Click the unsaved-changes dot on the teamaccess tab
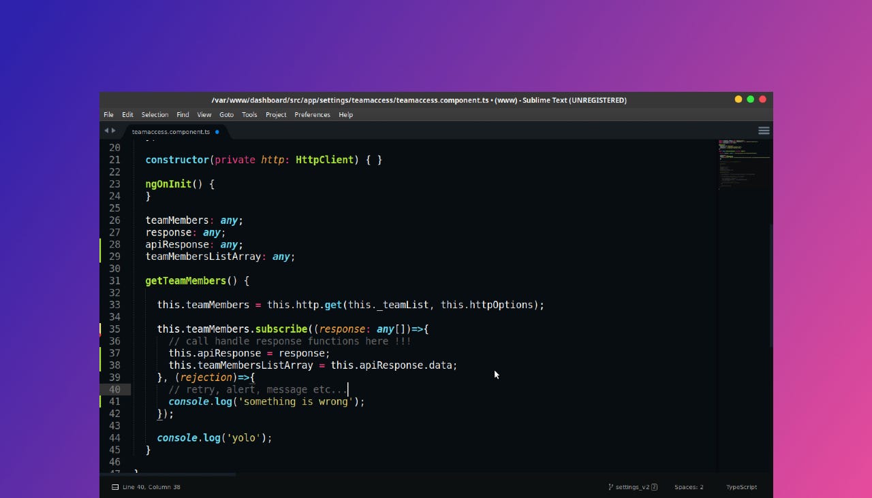This screenshot has width=872, height=498. pos(217,131)
